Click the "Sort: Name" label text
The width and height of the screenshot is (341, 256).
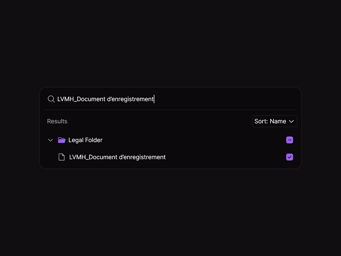pyautogui.click(x=270, y=121)
